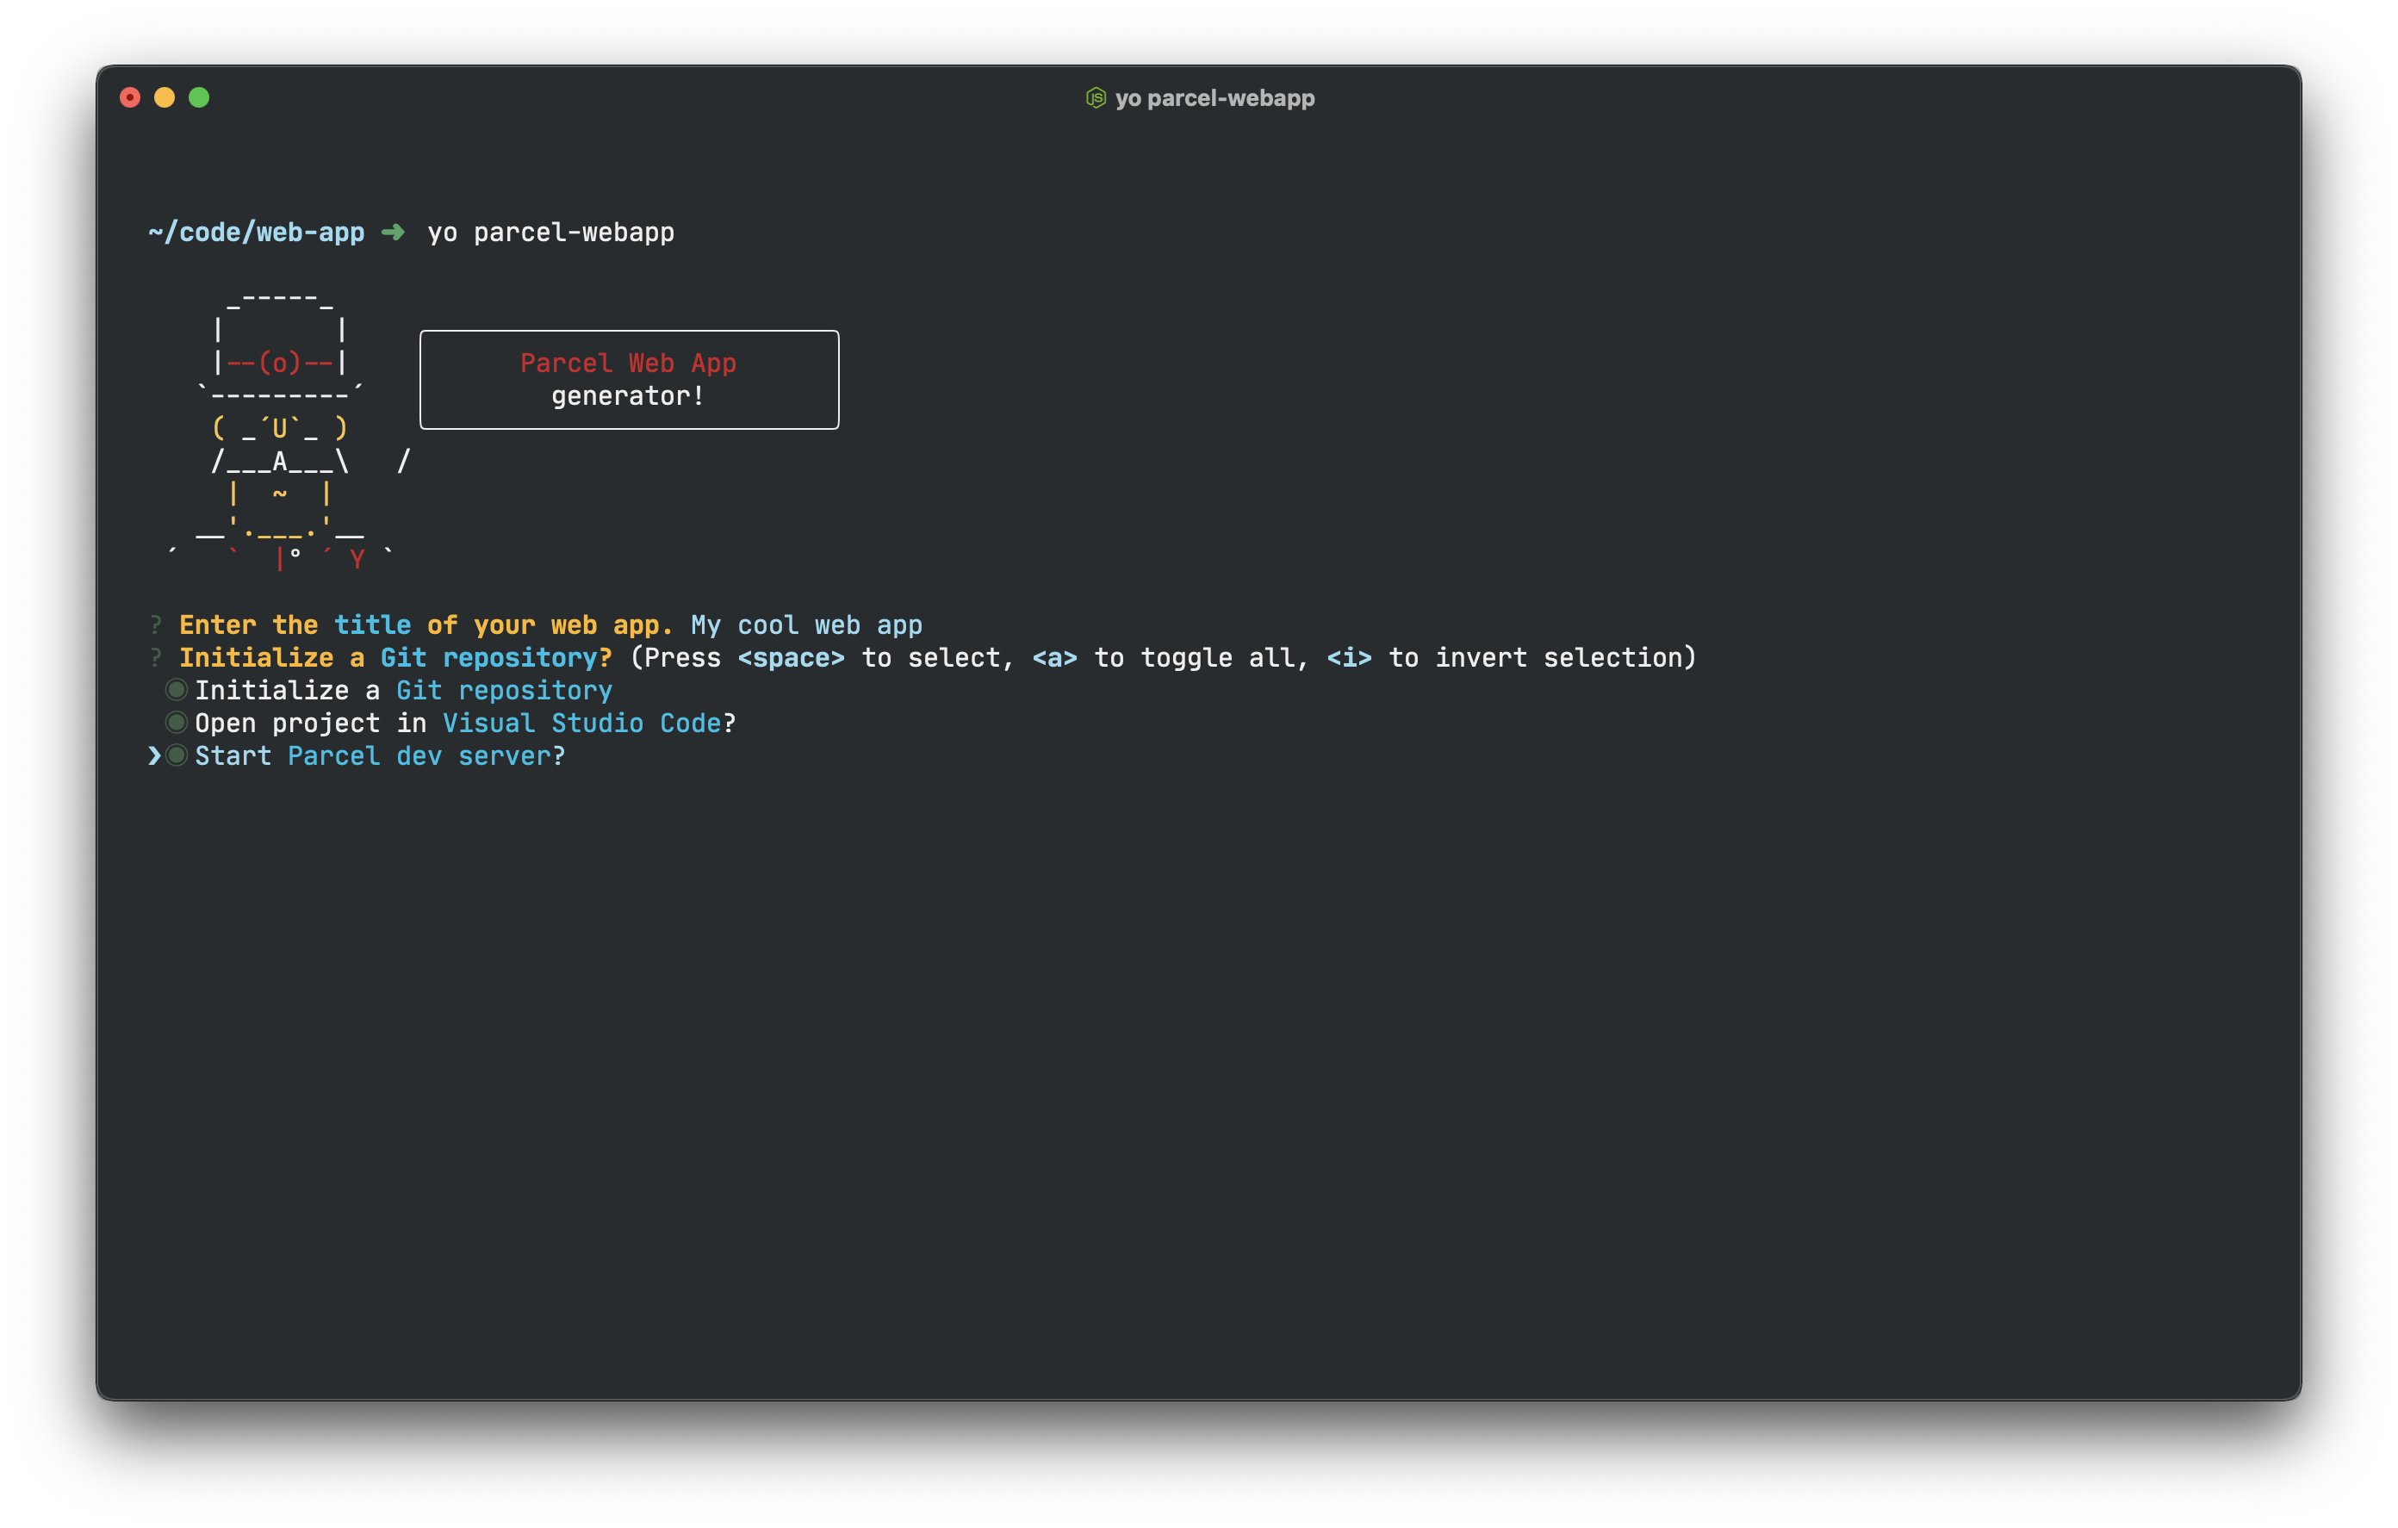Screen dimensions: 2398x1528
Task: Click the green arrow in shell prompt
Action: [x=393, y=232]
